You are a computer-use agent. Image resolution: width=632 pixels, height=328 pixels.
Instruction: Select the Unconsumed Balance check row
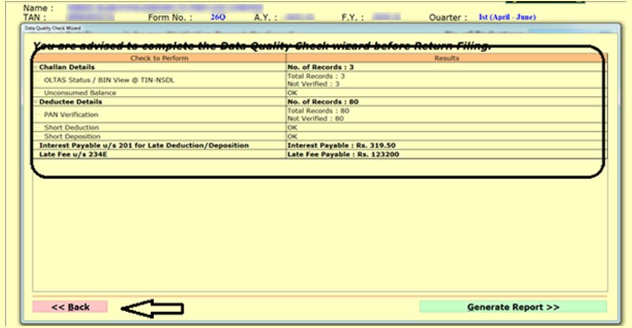(320, 93)
